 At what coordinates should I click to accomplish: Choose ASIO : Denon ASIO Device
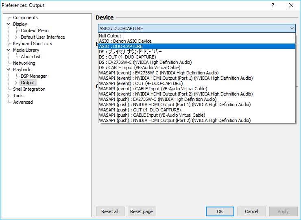(197, 41)
